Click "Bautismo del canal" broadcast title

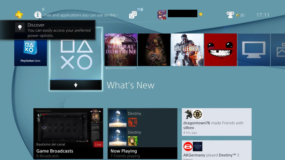pos(51,144)
